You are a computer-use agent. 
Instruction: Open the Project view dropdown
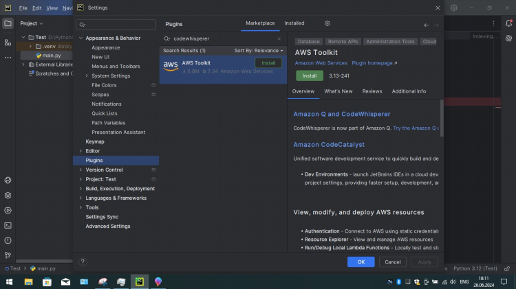31,23
